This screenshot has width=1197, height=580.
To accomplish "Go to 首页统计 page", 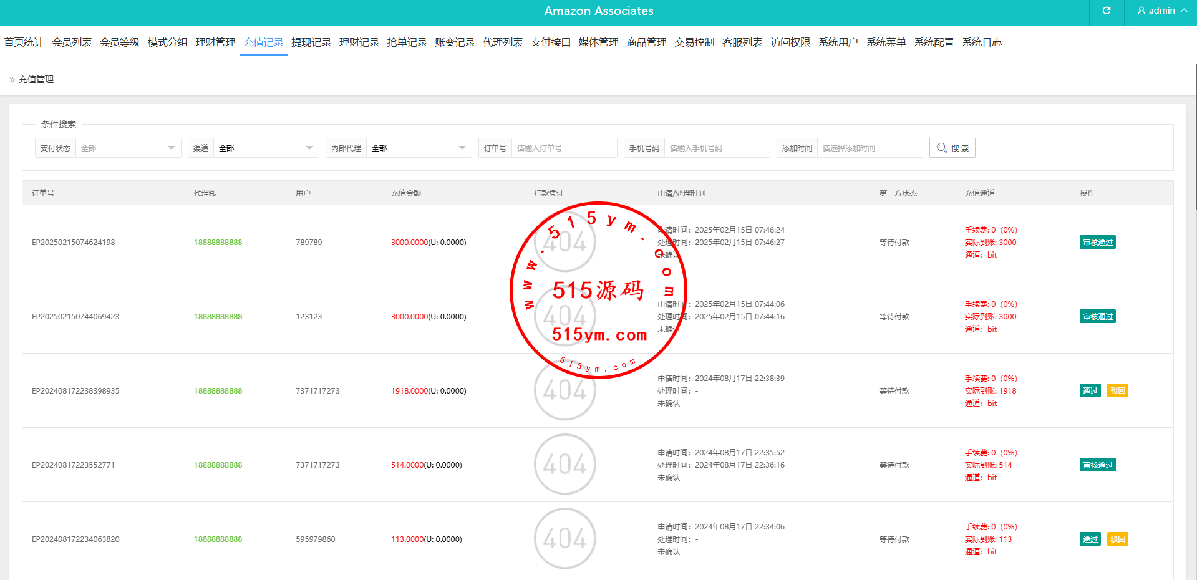I will coord(24,42).
